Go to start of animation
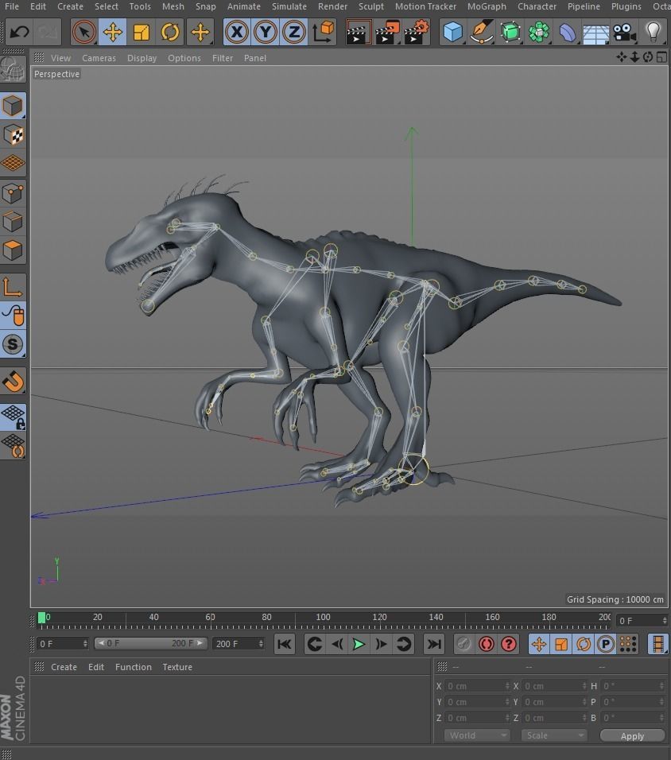 click(285, 644)
